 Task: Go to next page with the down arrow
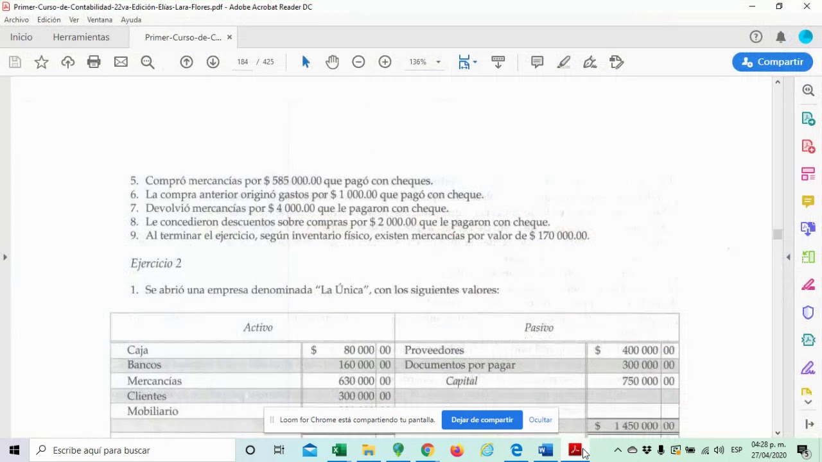[213, 62]
